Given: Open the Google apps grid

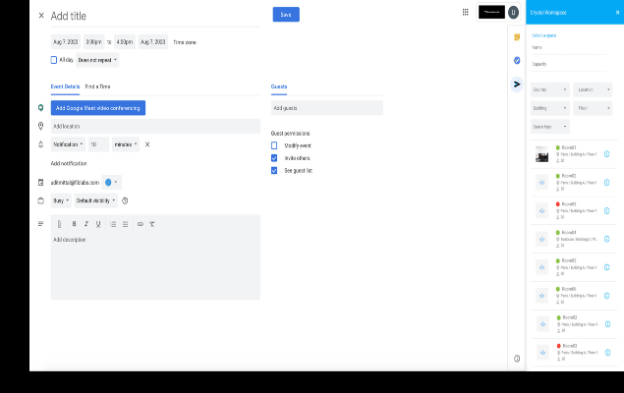Looking at the screenshot, I should 465,12.
